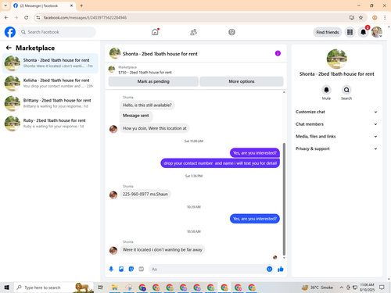Open Kelisha conversation in the list
The height and width of the screenshot is (293, 391).
pos(50,84)
